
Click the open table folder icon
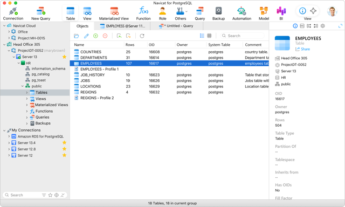click(77, 36)
